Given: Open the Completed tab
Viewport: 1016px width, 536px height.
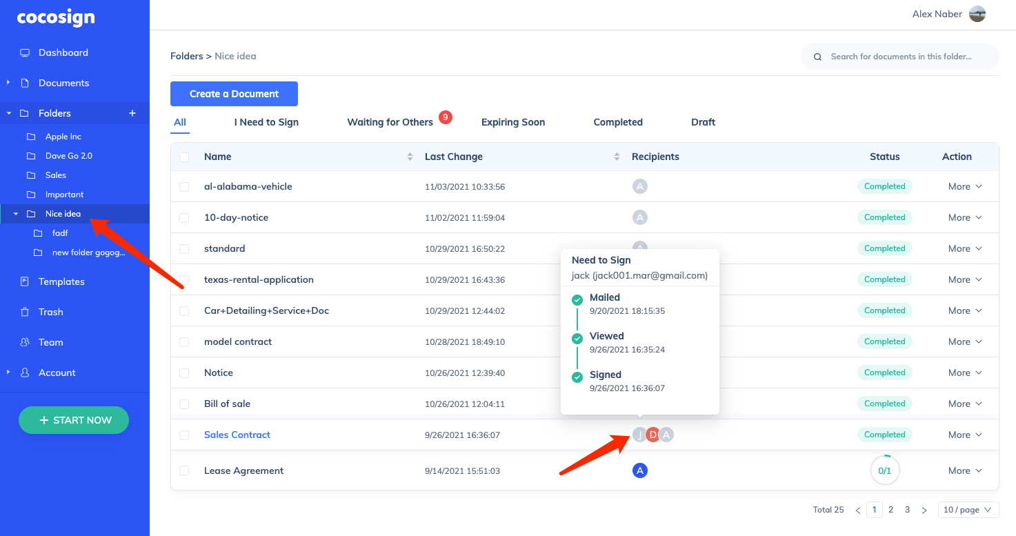Looking at the screenshot, I should [617, 122].
